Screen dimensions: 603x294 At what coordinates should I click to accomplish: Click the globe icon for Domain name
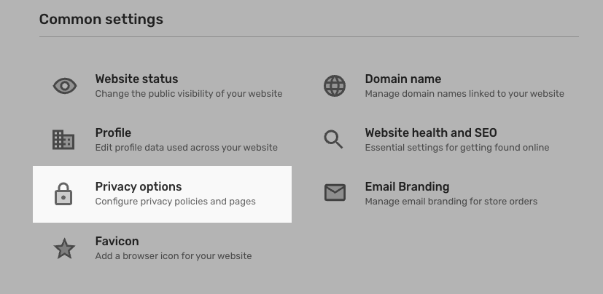(335, 86)
